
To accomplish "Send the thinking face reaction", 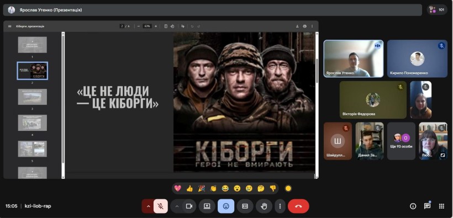I will coord(261,189).
